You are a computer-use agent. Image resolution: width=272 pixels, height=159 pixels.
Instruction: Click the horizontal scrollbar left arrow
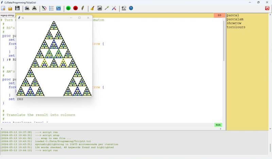2,129
